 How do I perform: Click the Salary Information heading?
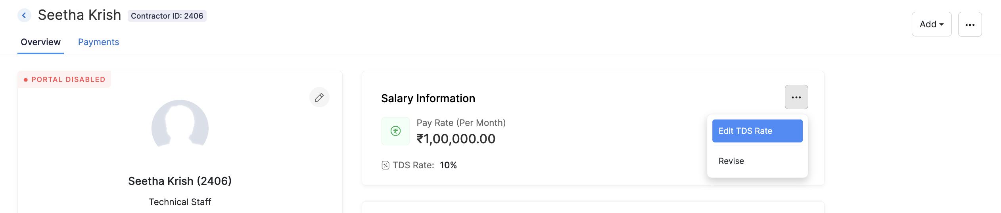point(428,98)
